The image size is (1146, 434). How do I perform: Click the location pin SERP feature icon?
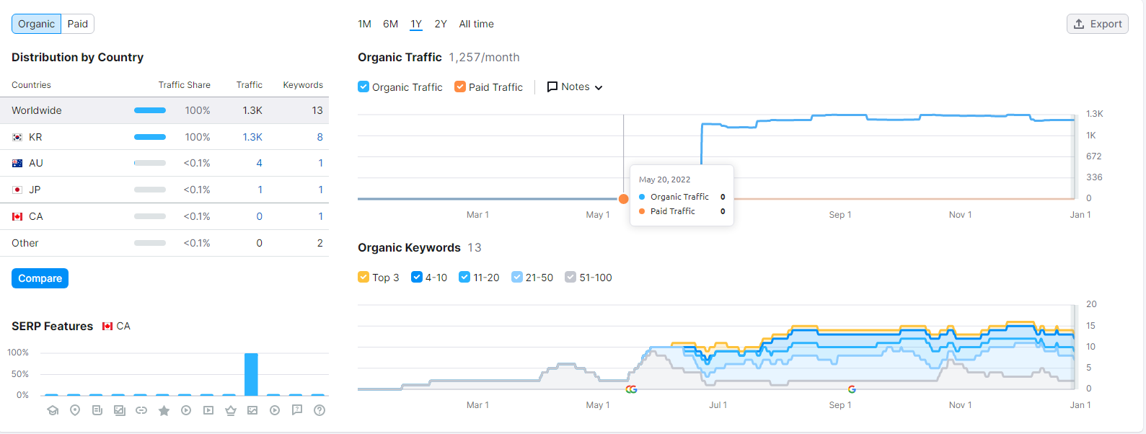pos(75,410)
